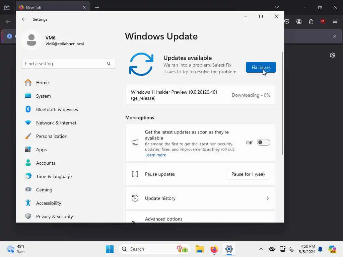Screen dimensions: 343x257
Task: Click the Fix issues button
Action: 261,67
